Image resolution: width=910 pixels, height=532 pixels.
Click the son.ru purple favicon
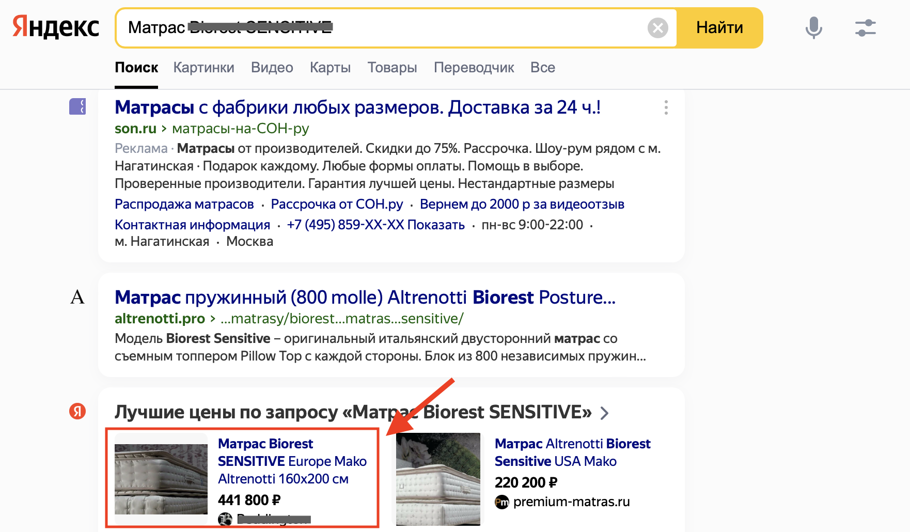(77, 107)
